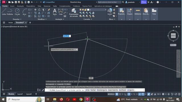Select the Círculo tool
Screen dimensions: 182x102
(x=17, y=12)
